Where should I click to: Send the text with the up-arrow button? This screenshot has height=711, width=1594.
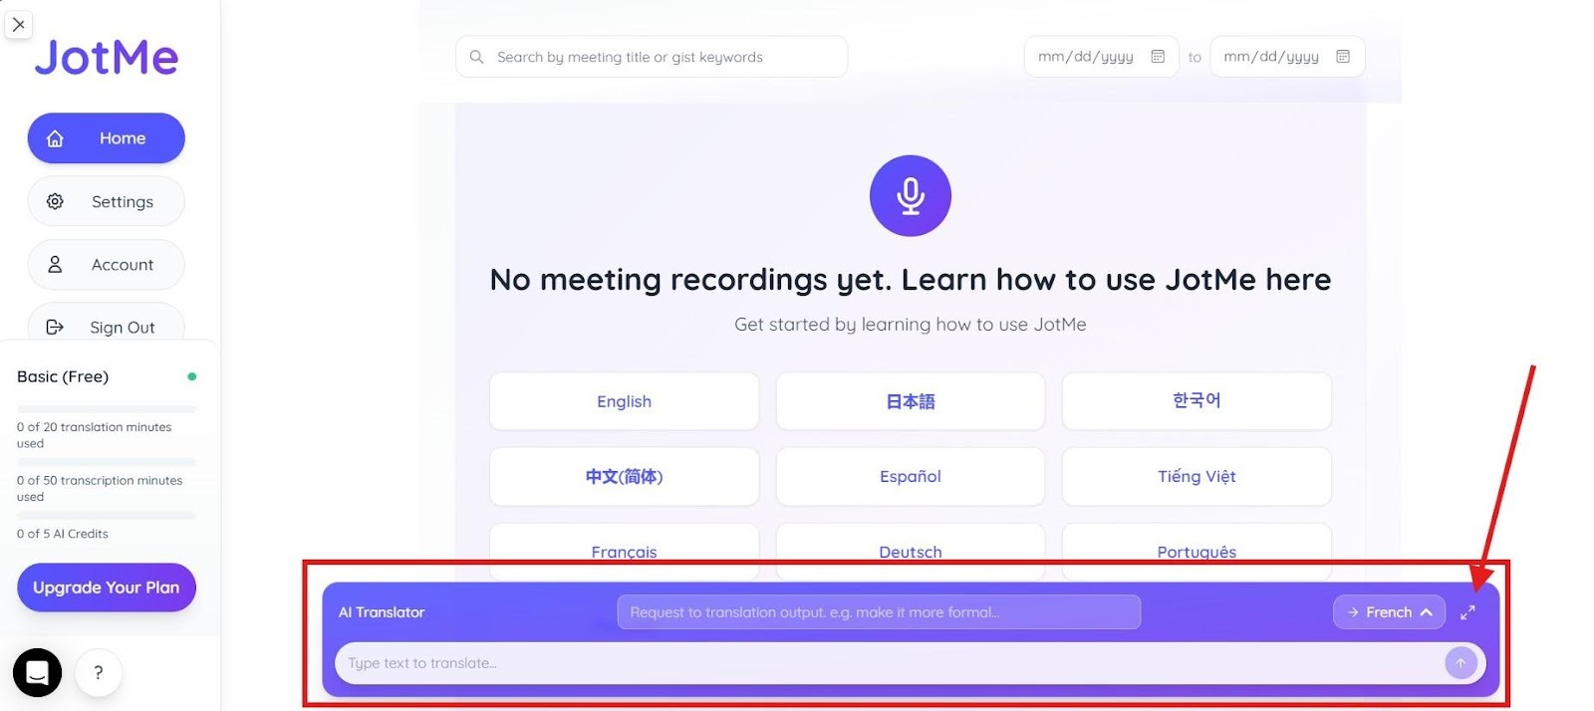(x=1461, y=663)
